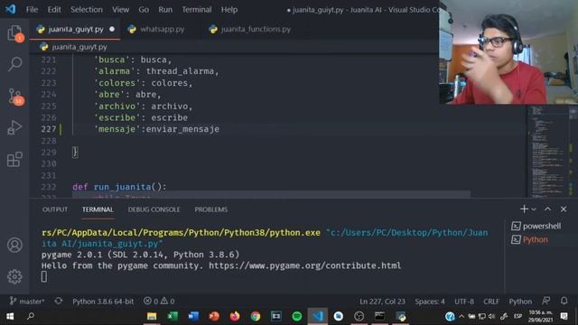Open PowerPoint from the taskbar

(214, 316)
